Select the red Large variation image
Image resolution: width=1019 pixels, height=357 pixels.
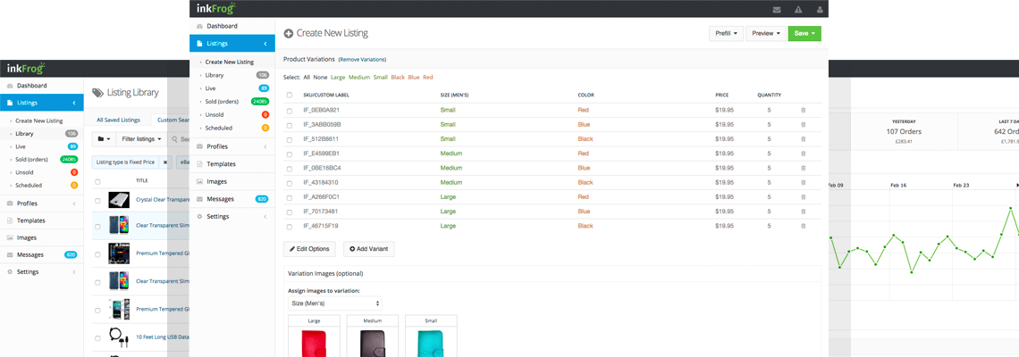(x=315, y=343)
